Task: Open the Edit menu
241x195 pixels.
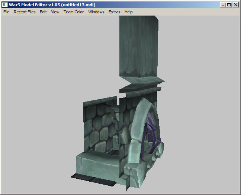Action: pos(43,12)
